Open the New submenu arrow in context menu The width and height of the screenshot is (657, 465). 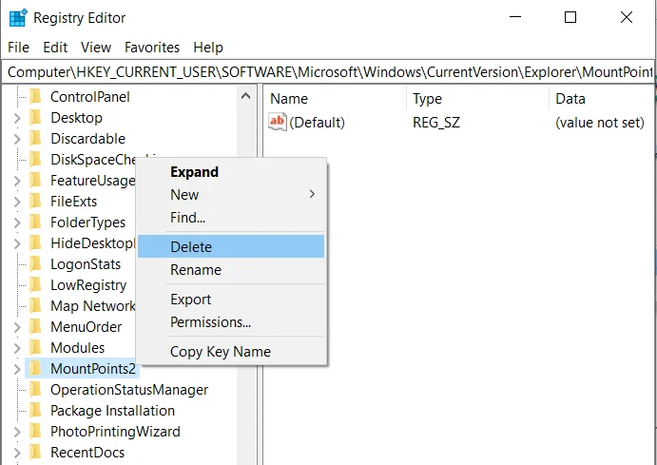click(x=312, y=194)
